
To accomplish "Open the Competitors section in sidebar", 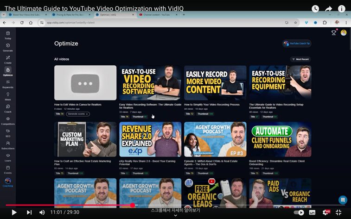I will coord(8,120).
